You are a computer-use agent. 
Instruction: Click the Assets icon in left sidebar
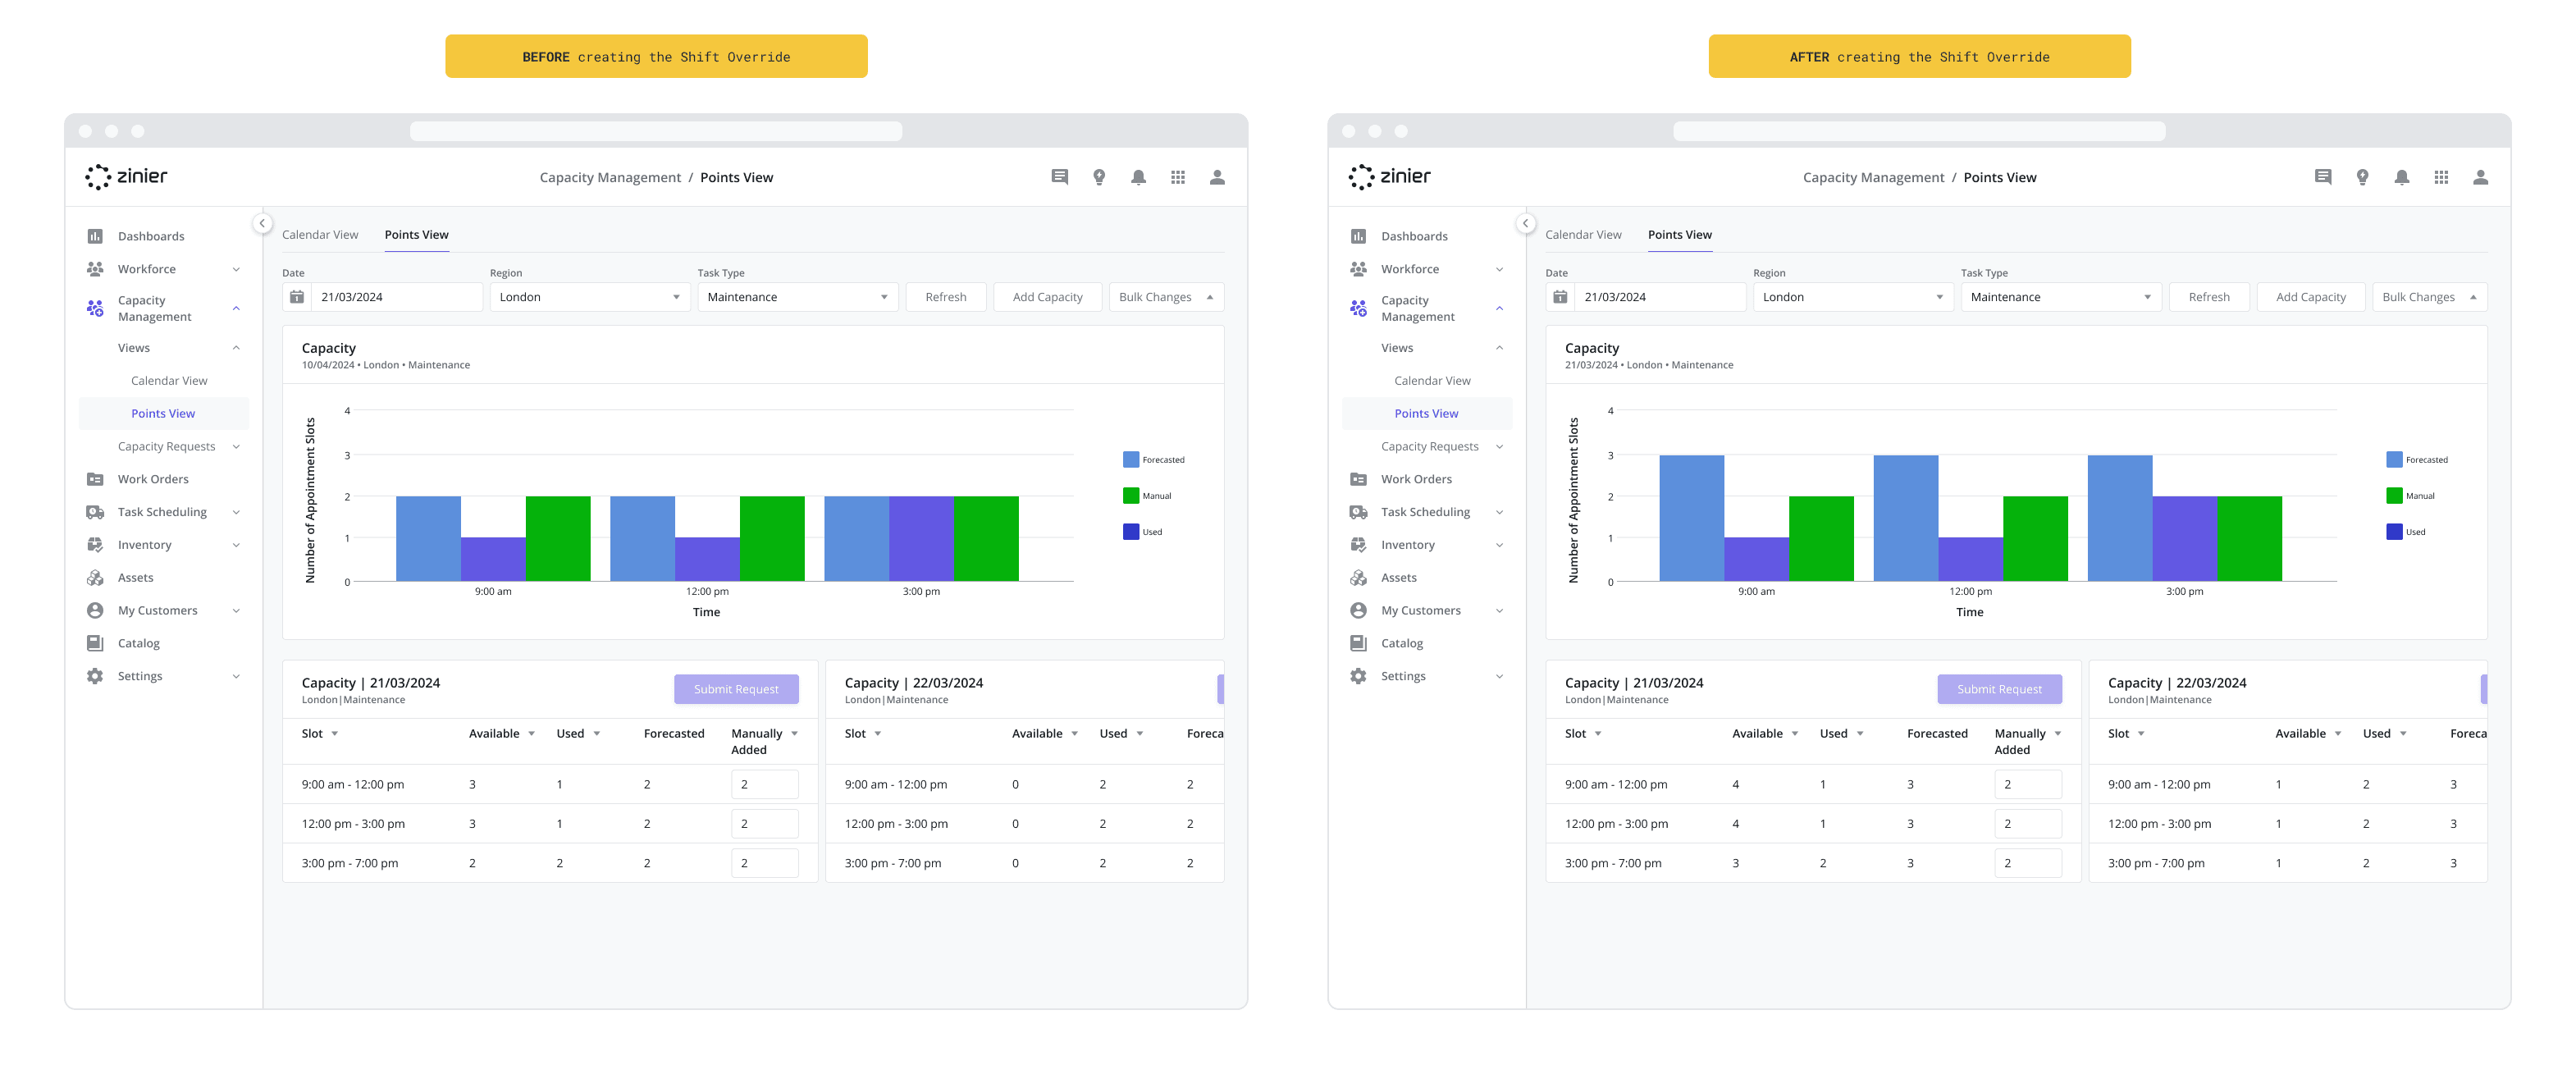click(x=92, y=578)
